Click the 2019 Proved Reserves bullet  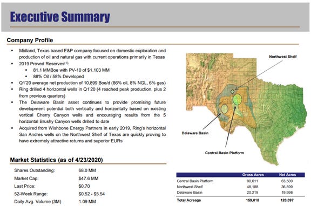[x=44, y=64]
